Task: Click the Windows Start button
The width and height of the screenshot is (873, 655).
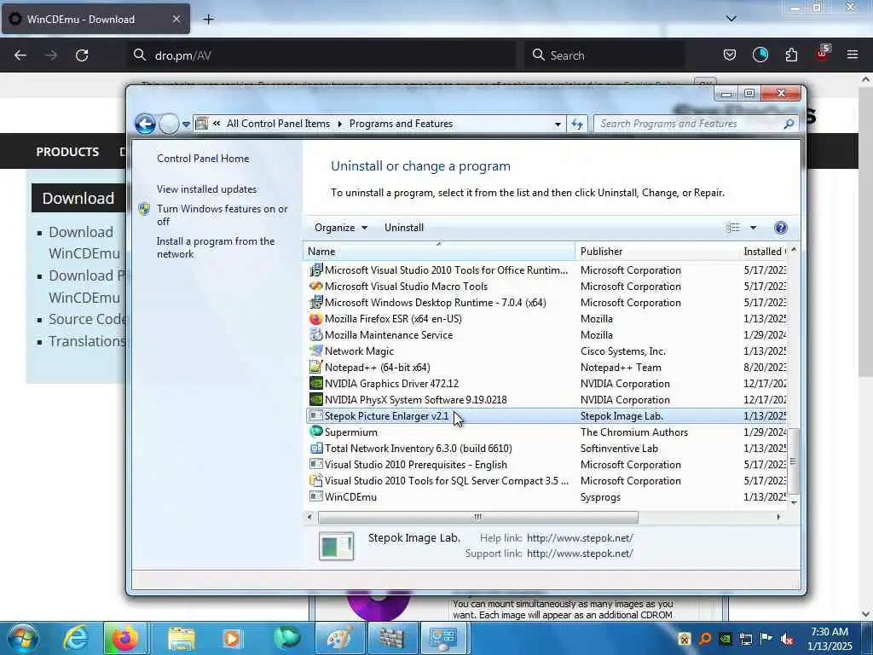Action: point(21,638)
